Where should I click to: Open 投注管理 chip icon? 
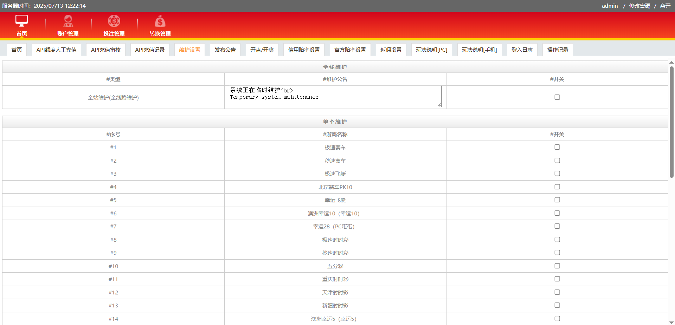click(114, 21)
